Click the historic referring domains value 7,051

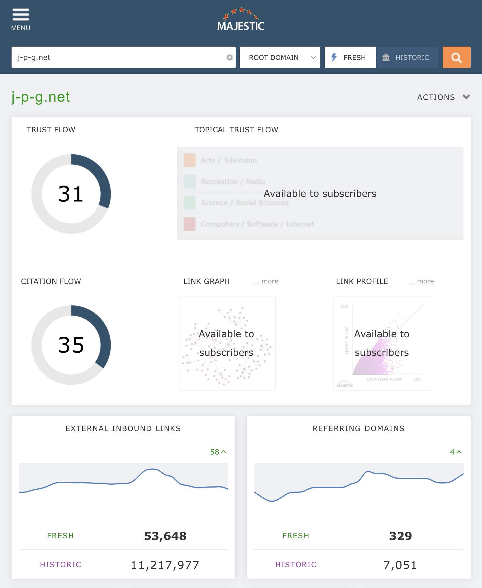(400, 565)
